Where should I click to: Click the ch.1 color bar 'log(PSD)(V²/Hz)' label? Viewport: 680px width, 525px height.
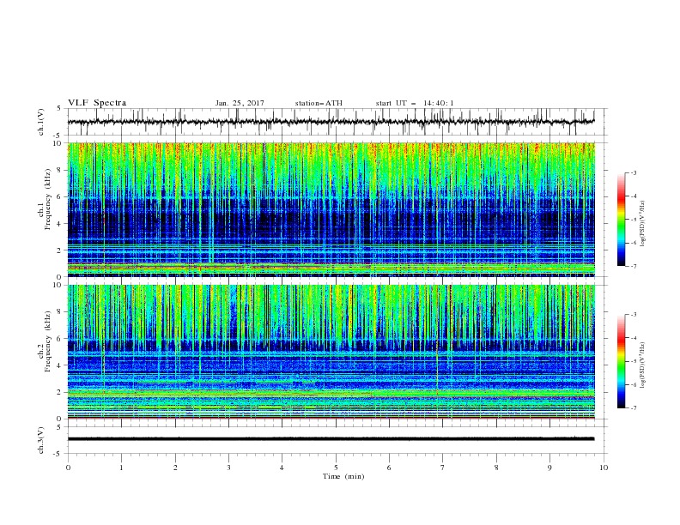click(643, 224)
